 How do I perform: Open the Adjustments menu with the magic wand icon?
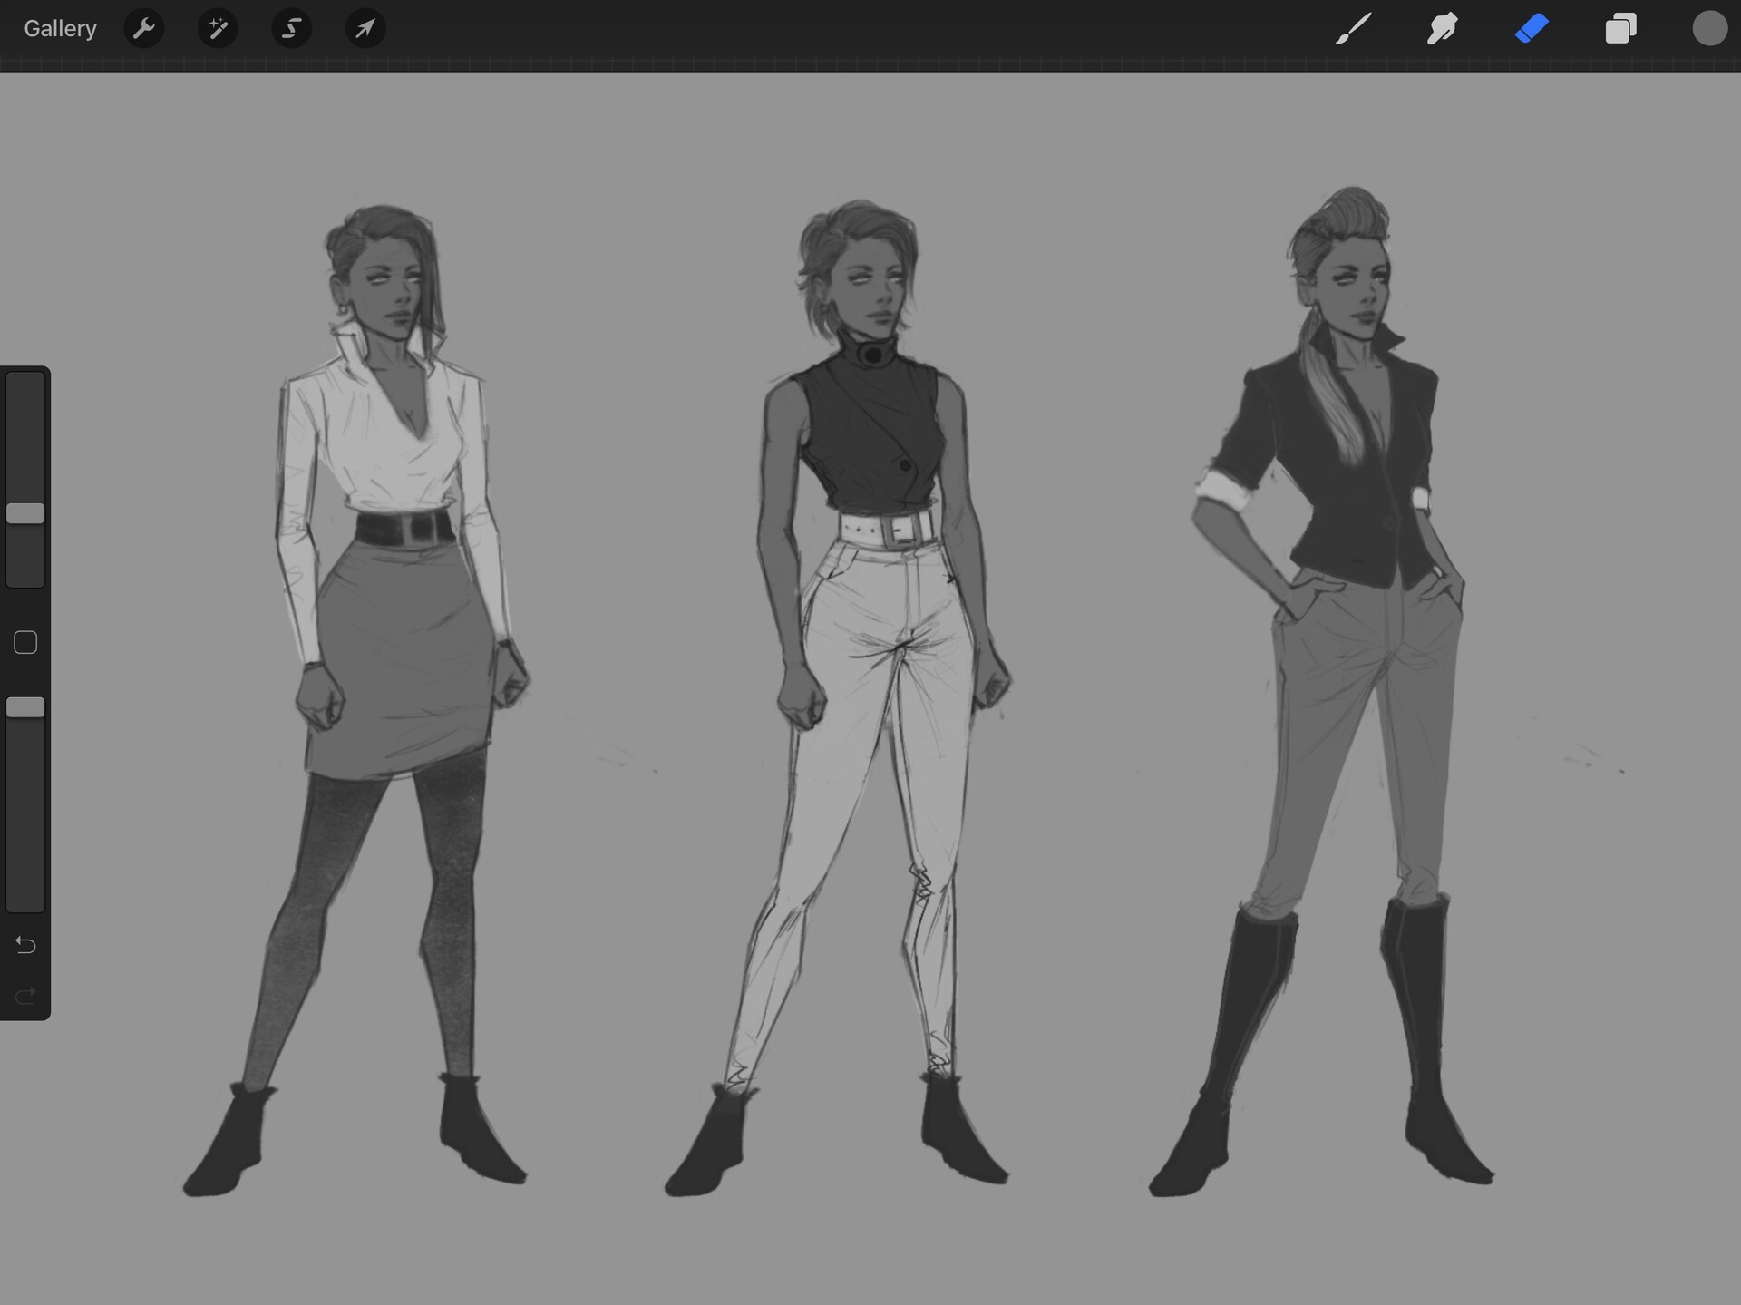coord(218,28)
